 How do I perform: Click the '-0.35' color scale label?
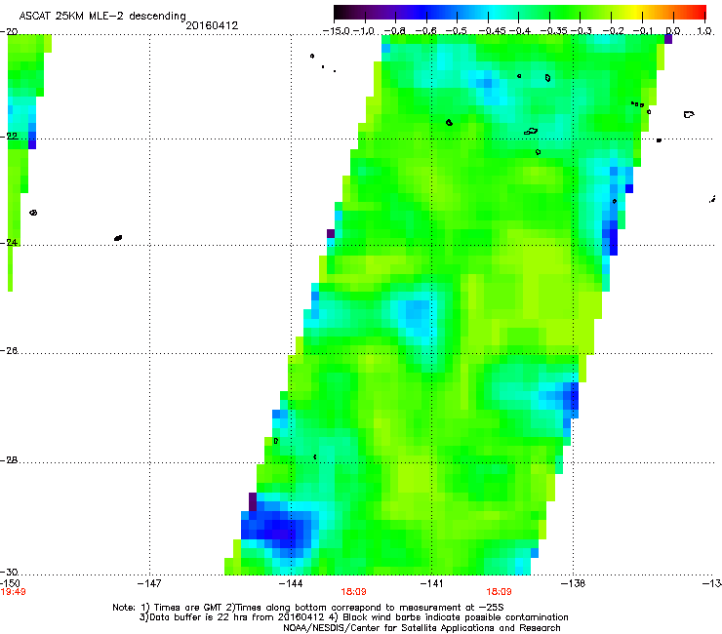tap(554, 31)
